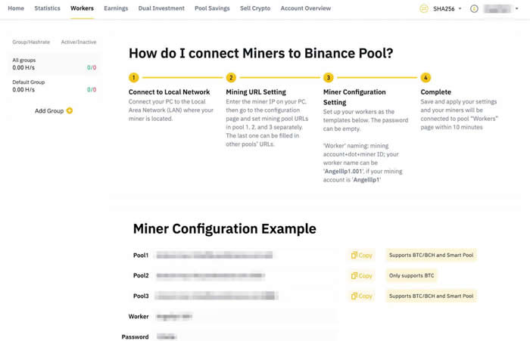
Task: Navigate to Account Overview
Action: (x=305, y=8)
